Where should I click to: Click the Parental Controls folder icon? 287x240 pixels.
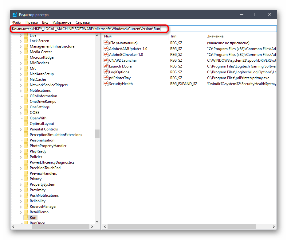click(26, 129)
